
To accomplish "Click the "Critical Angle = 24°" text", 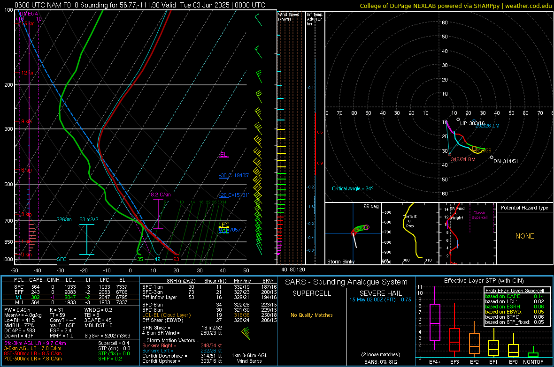I will pyautogui.click(x=353, y=188).
